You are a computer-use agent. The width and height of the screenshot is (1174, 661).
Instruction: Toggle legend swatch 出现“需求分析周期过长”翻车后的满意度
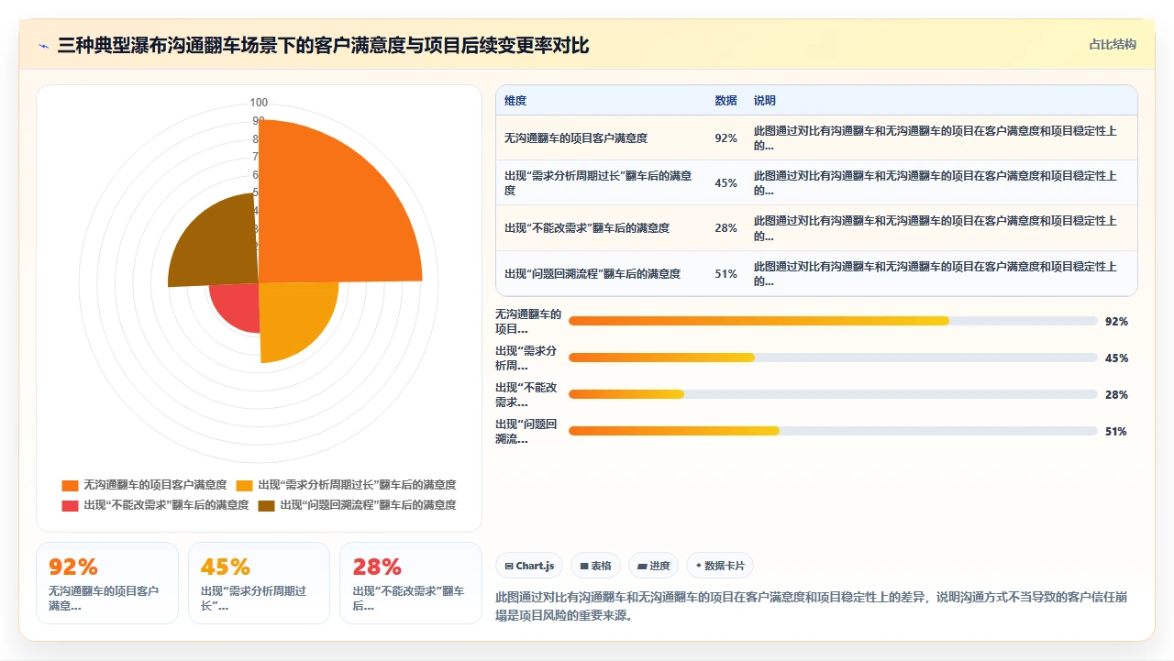point(245,485)
